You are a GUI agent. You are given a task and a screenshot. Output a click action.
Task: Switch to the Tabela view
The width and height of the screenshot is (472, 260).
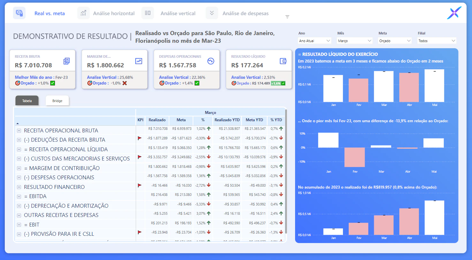coord(27,101)
